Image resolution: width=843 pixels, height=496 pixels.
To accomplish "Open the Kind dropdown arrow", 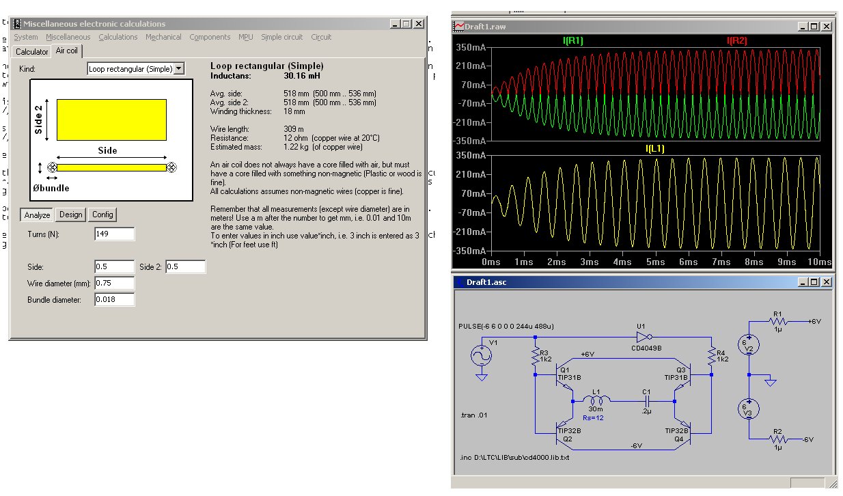I will (179, 68).
